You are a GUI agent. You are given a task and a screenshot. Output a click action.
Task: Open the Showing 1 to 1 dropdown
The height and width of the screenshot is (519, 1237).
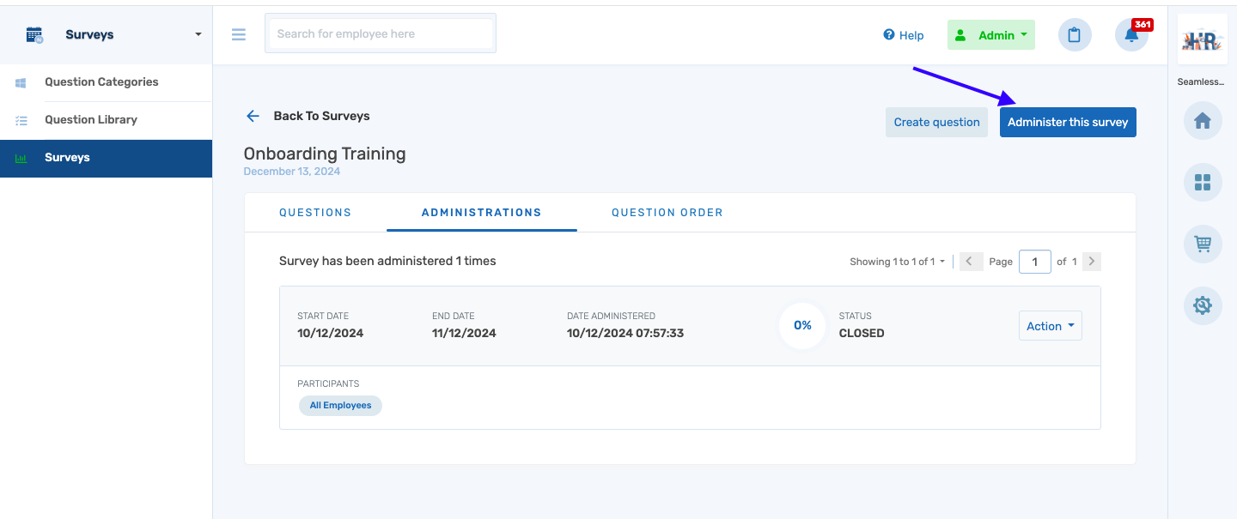point(897,262)
